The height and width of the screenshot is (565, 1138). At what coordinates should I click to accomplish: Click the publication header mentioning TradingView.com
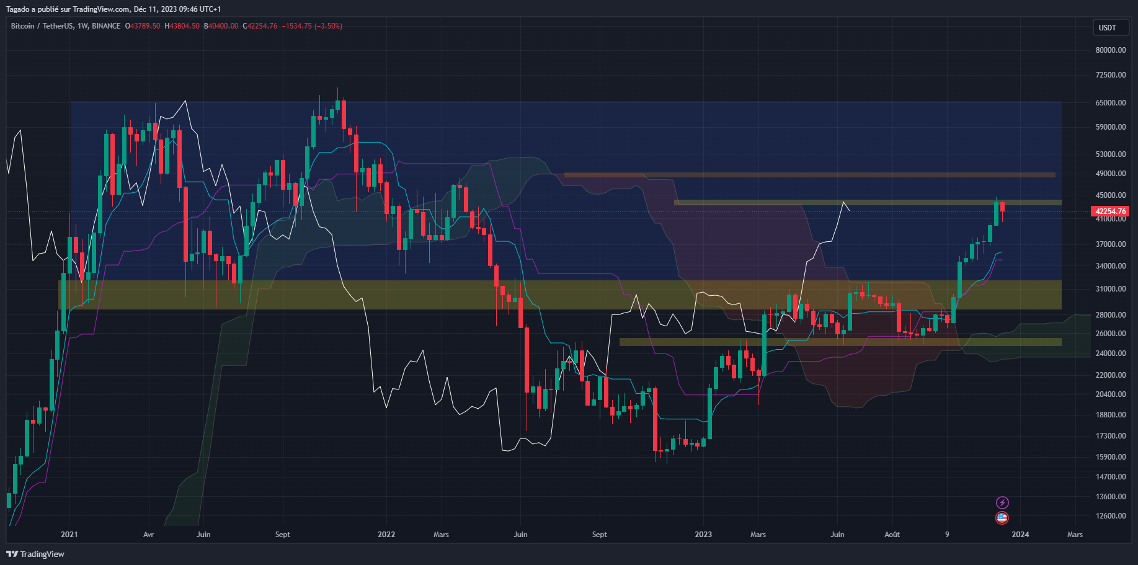tap(113, 9)
